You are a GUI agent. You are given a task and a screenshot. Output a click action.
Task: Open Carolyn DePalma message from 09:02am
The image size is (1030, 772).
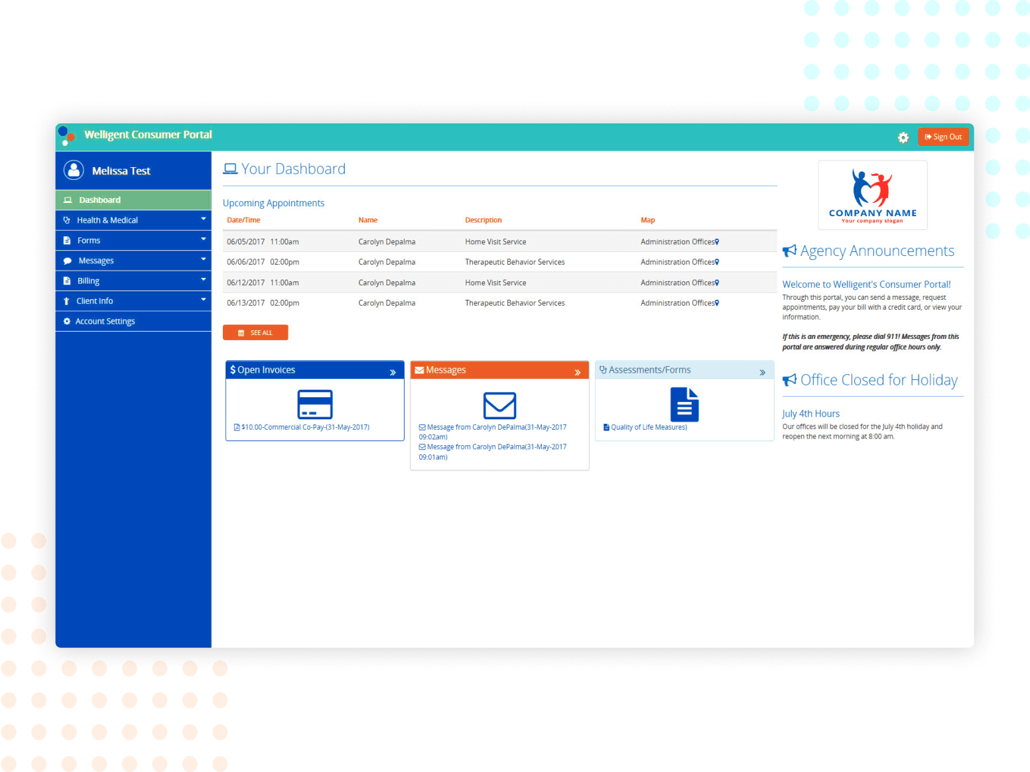coord(493,432)
